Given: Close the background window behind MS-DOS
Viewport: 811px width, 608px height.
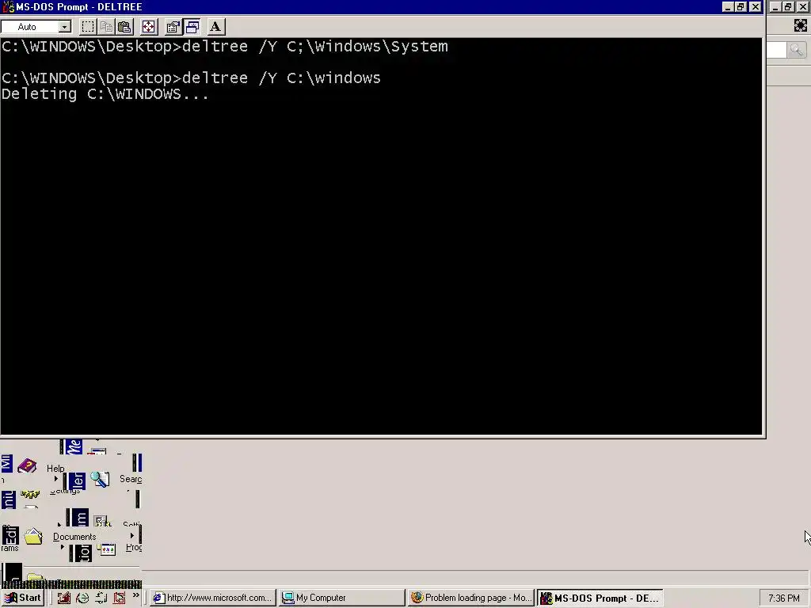Looking at the screenshot, I should pos(802,6).
